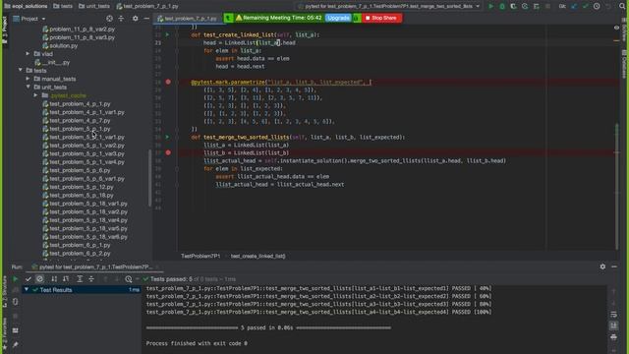Start profiling the run configuration
The image size is (629, 354).
[x=525, y=7]
